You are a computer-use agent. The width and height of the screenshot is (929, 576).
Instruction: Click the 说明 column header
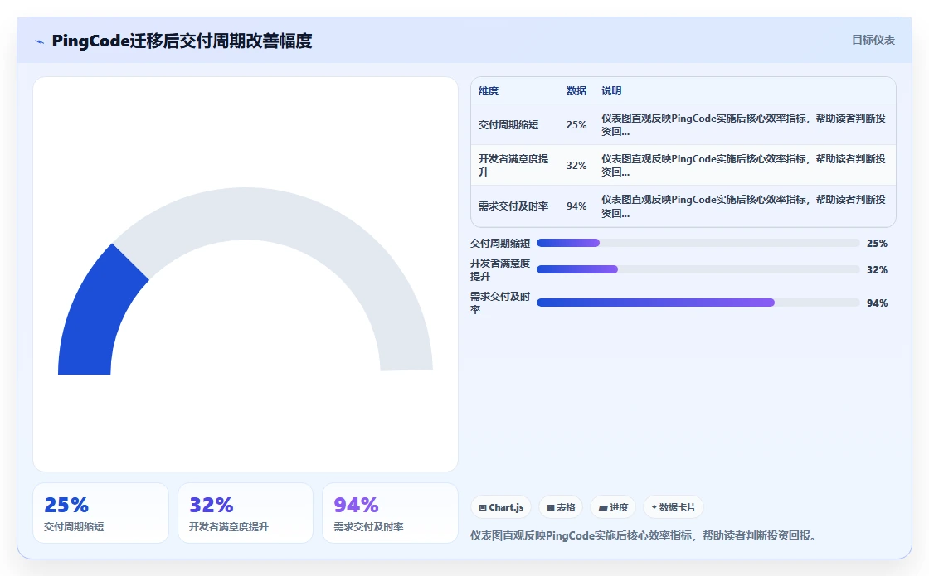click(611, 91)
